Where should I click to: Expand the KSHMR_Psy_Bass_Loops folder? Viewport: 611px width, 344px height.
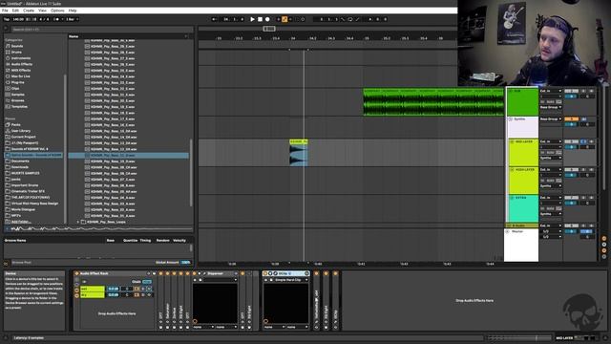78,222
